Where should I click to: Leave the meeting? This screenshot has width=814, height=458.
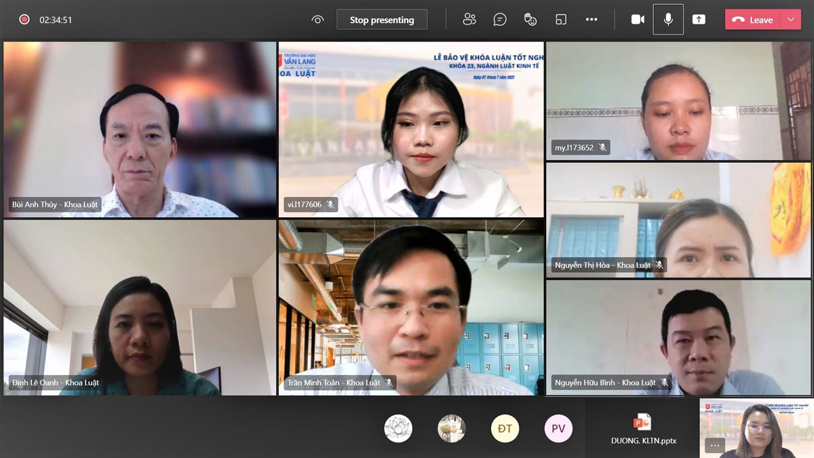click(753, 20)
